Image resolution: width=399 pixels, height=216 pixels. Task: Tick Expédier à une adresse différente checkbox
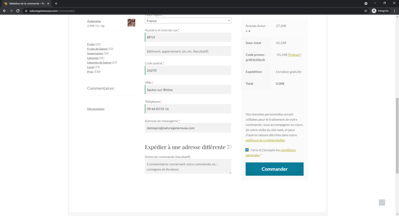point(230,147)
